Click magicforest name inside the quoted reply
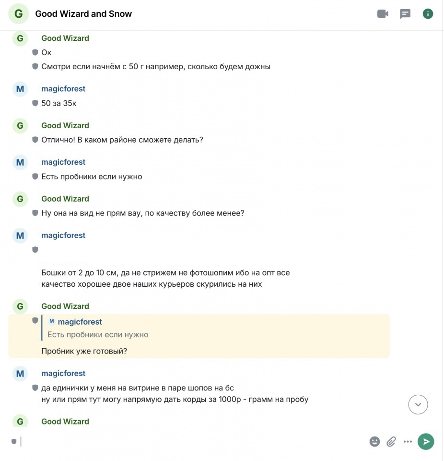Image resolution: width=444 pixels, height=461 pixels. [80, 322]
